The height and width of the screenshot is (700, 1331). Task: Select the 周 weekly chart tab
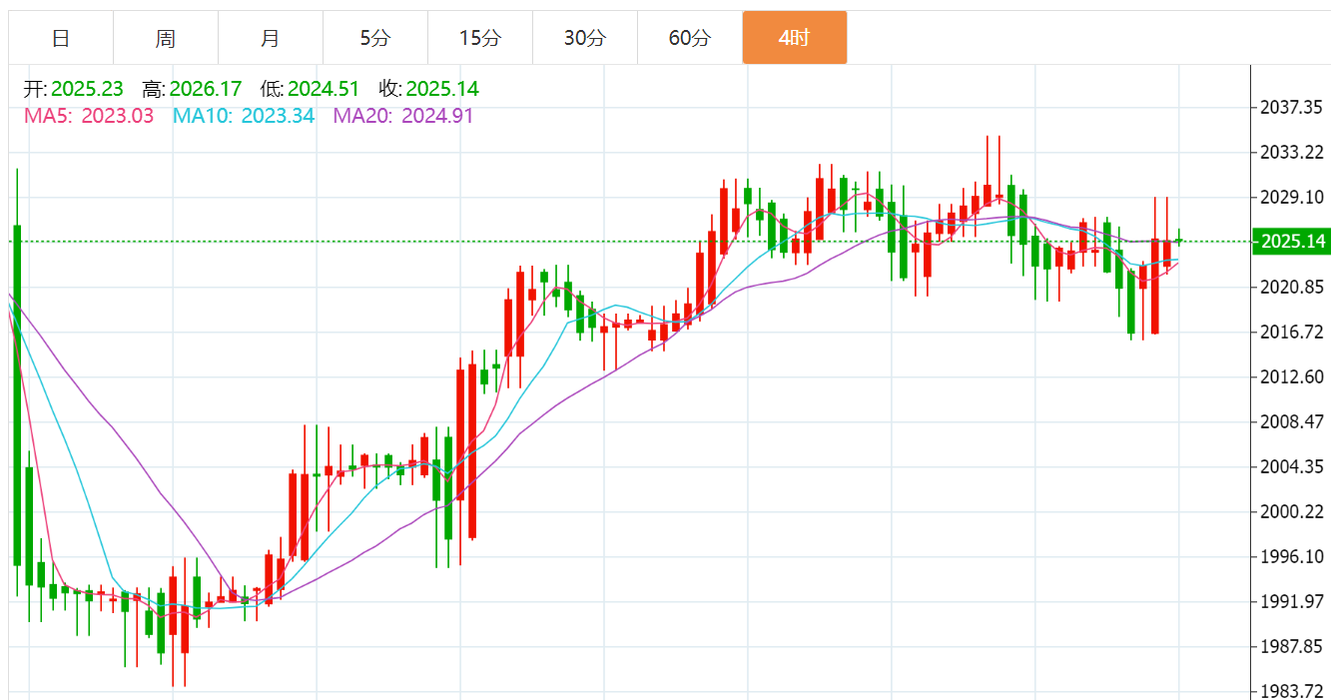click(x=166, y=38)
